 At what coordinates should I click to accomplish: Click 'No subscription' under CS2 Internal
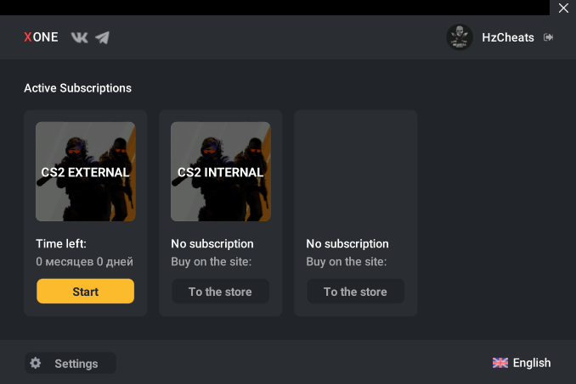click(212, 243)
